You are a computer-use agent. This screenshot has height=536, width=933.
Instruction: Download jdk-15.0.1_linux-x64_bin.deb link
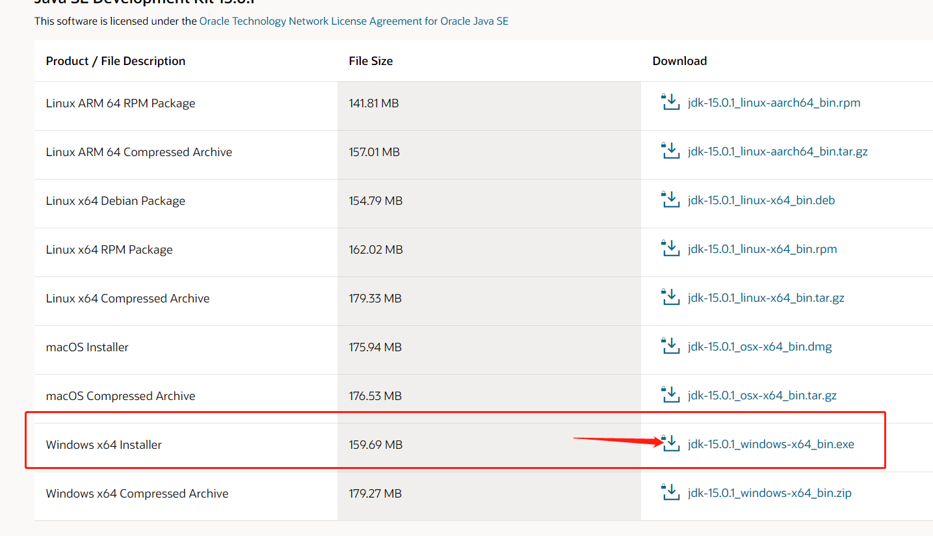coord(761,200)
